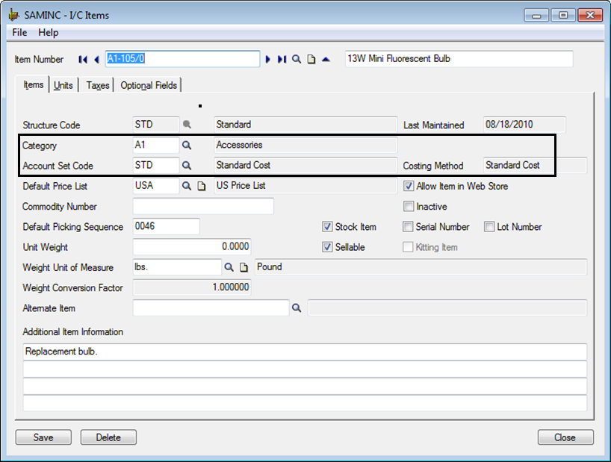The width and height of the screenshot is (611, 462).
Task: Click the Alternate Item field
Action: [x=211, y=308]
